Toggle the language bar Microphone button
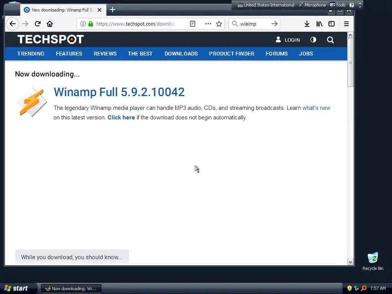Image resolution: width=392 pixels, height=294 pixels. click(312, 5)
